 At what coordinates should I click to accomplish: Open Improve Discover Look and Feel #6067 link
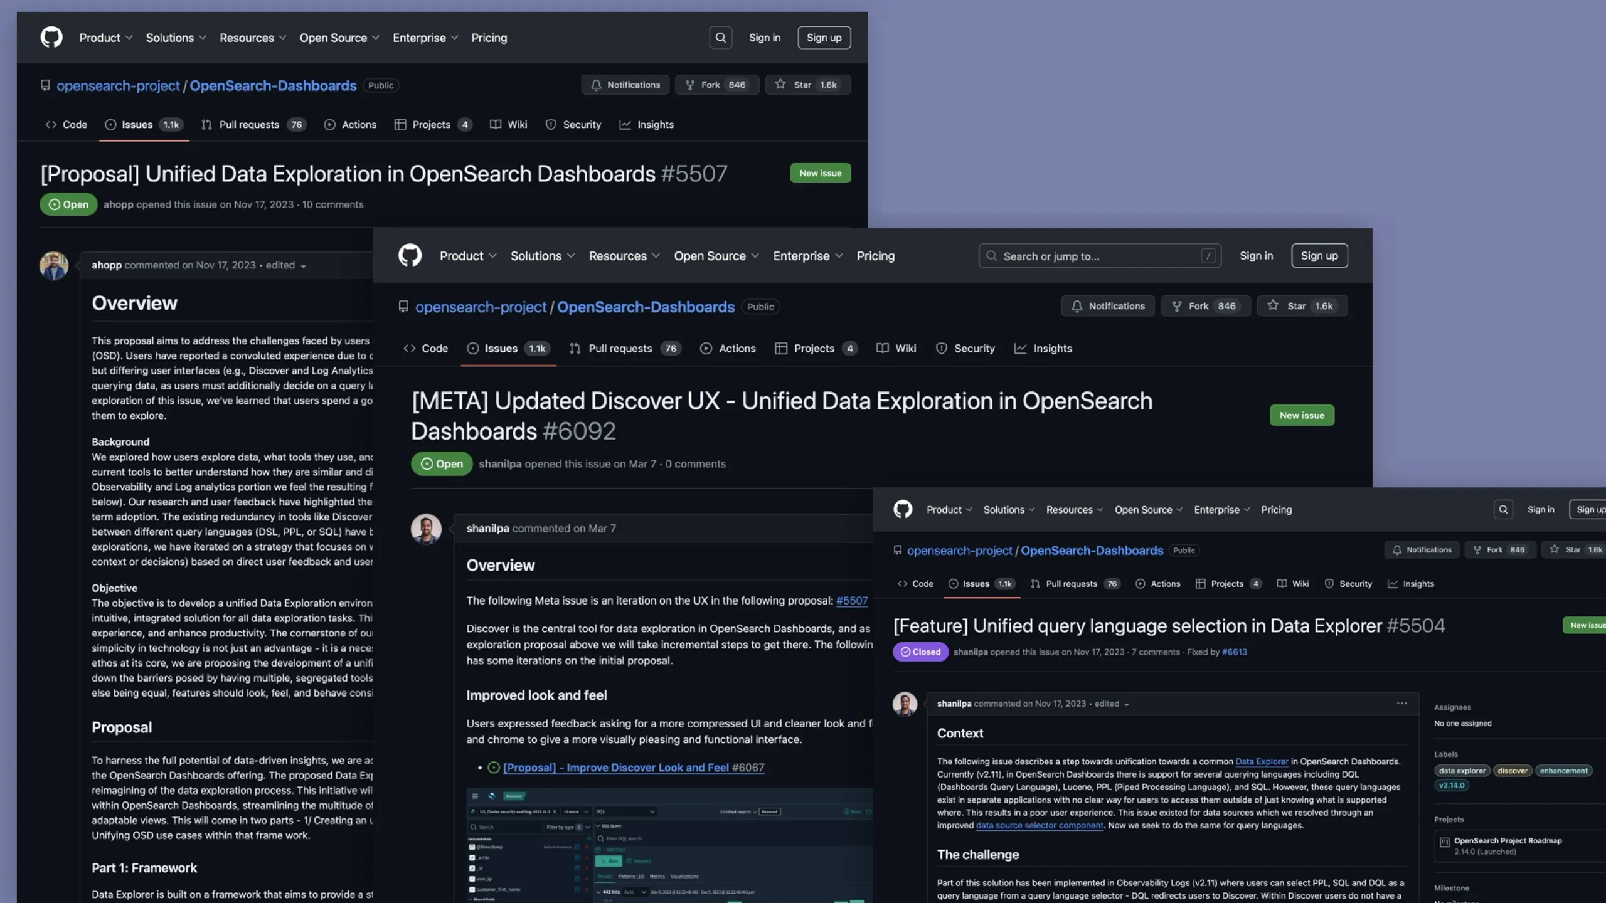(x=634, y=768)
